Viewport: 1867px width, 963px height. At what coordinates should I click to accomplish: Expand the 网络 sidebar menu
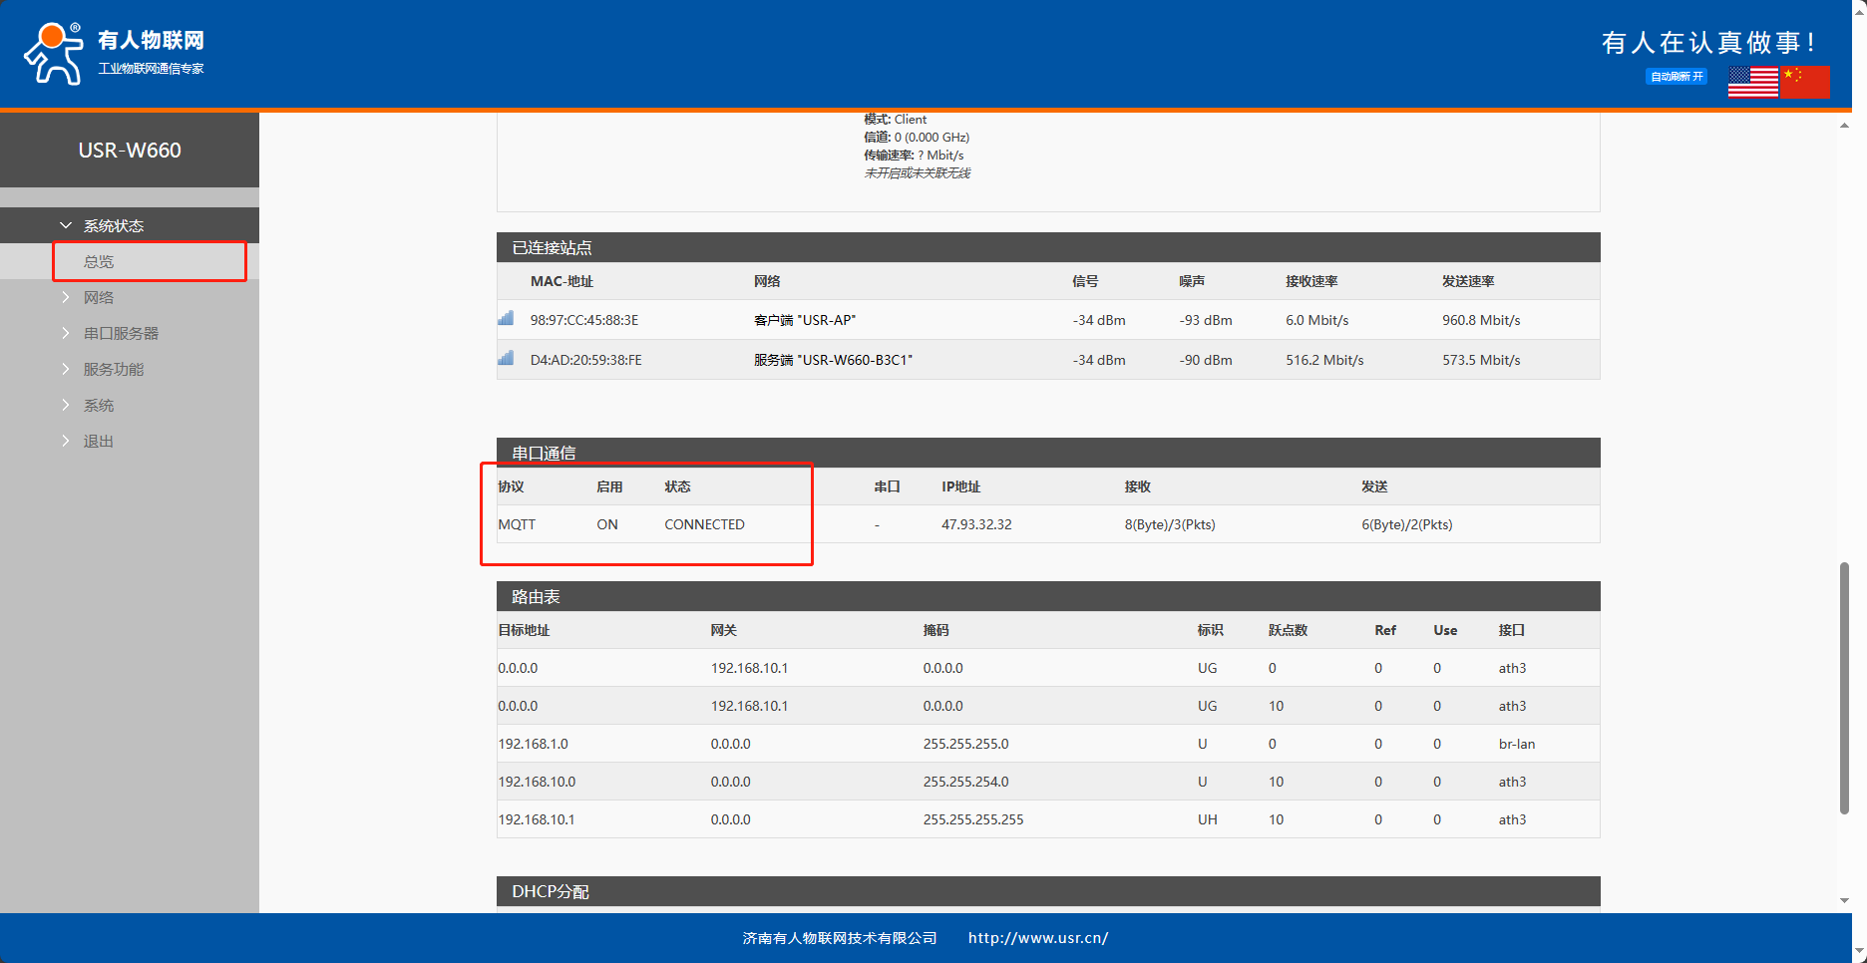(x=99, y=298)
